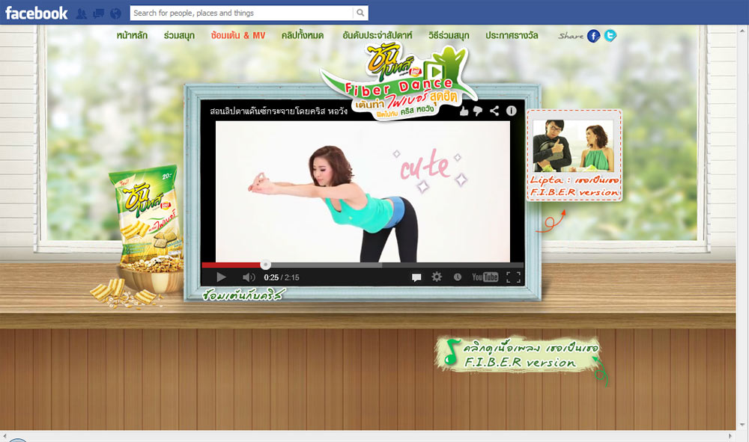Toggle video captions icon
This screenshot has width=749, height=442.
pyautogui.click(x=416, y=277)
